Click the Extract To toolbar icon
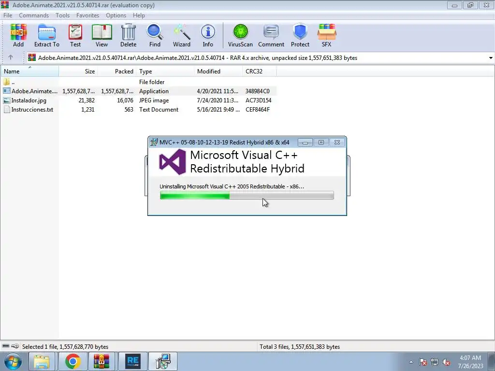 click(47, 35)
